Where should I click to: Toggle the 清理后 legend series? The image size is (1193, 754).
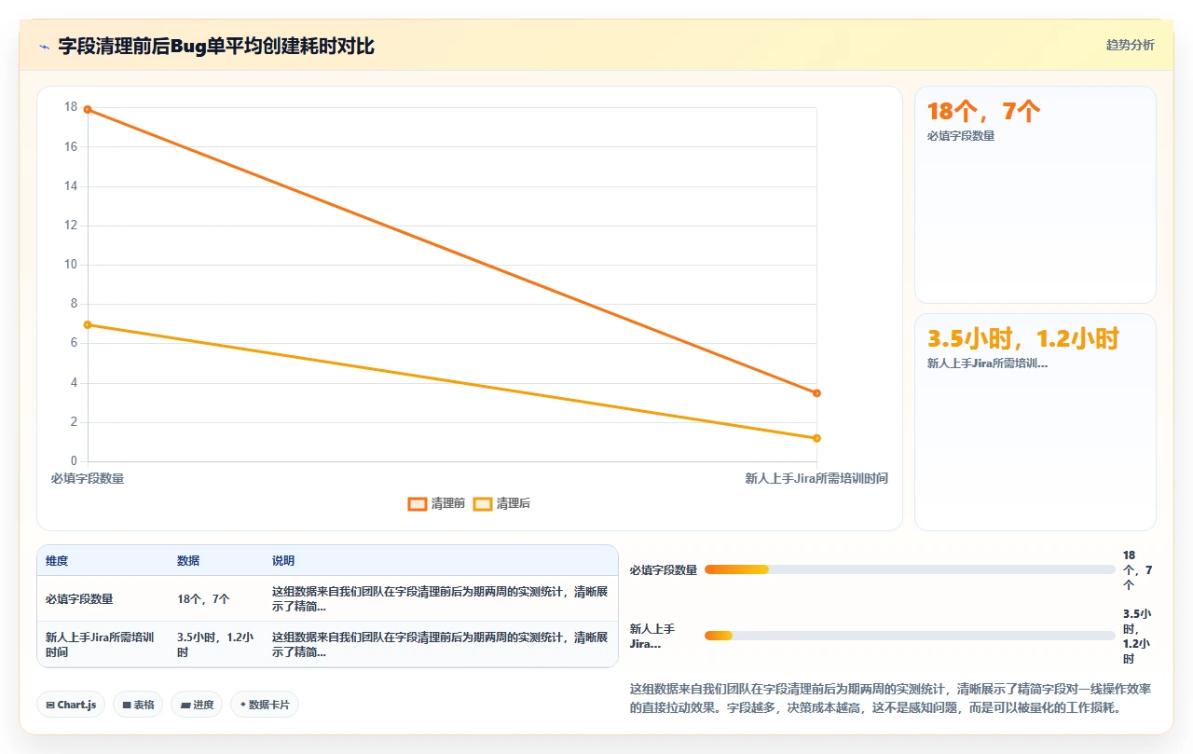[501, 503]
